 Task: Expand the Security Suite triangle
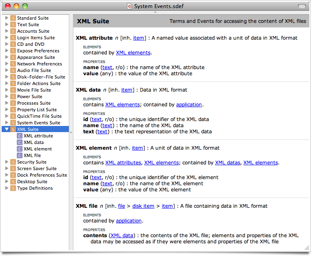7,162
